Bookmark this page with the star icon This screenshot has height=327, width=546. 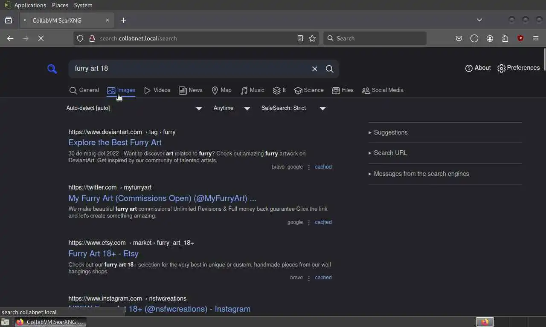click(312, 38)
